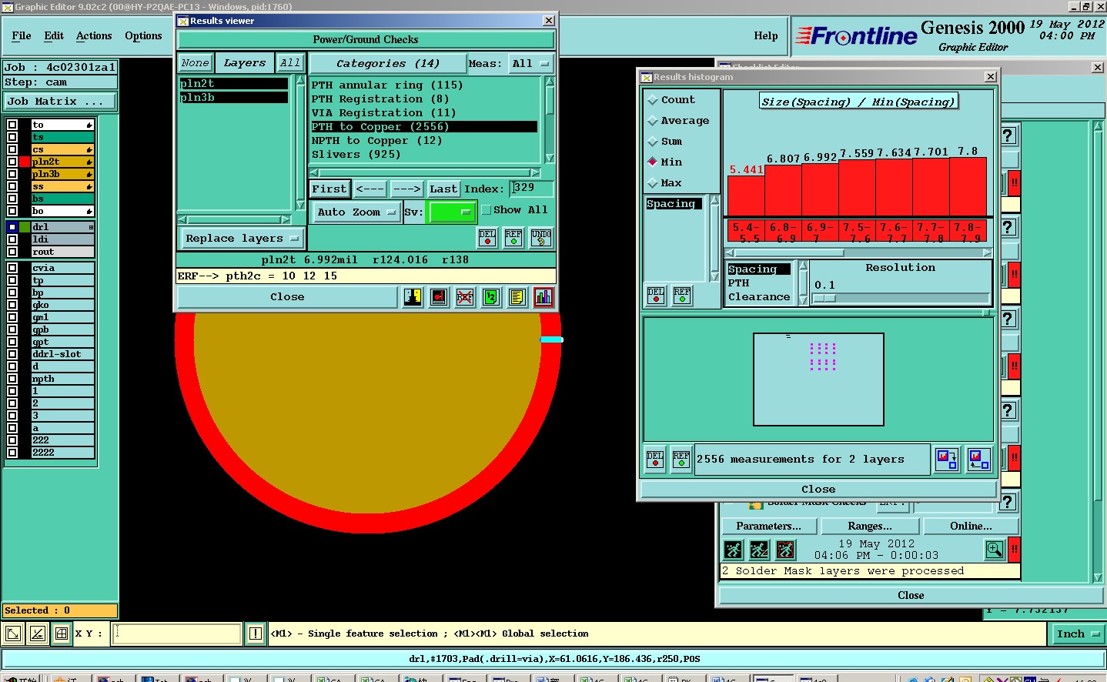Open Replace layers dropdown
The width and height of the screenshot is (1107, 682).
click(x=242, y=239)
